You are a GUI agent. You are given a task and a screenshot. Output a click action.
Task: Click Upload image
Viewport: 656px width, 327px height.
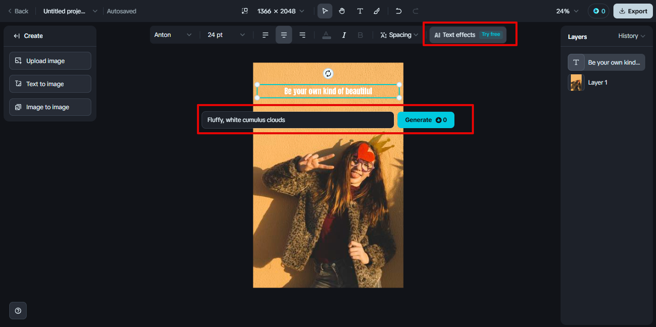tap(50, 60)
